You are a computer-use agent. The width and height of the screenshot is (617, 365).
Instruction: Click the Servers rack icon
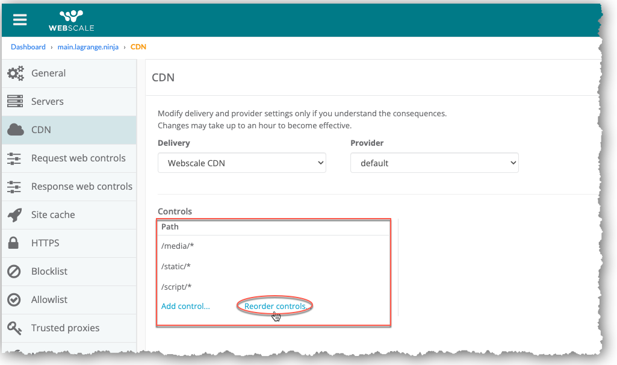point(15,102)
